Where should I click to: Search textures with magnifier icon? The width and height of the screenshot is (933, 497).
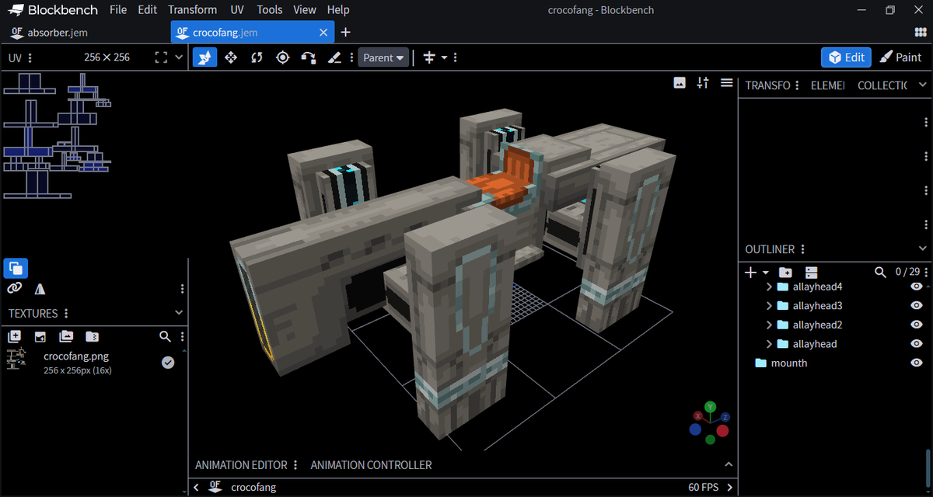165,336
